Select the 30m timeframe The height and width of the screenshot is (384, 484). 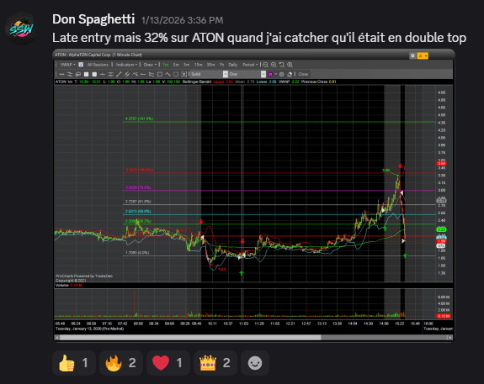click(x=210, y=65)
